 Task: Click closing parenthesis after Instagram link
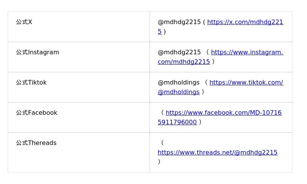213,62
